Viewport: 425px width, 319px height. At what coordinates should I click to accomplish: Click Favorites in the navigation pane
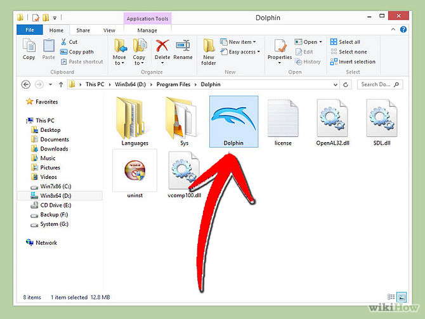point(42,102)
